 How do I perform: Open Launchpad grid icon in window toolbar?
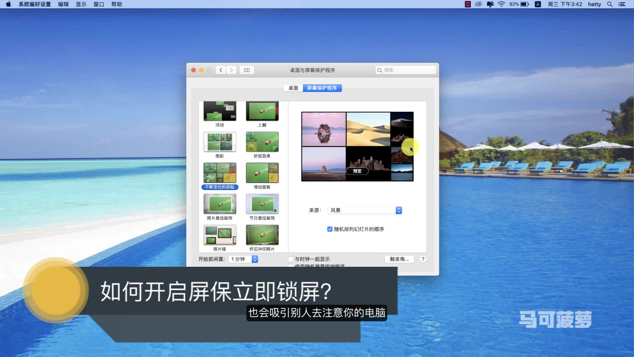pos(247,70)
